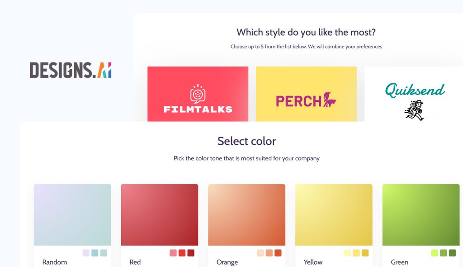Choose the Random color gradient tile
Image resolution: width=463 pixels, height=267 pixels.
[x=72, y=215]
